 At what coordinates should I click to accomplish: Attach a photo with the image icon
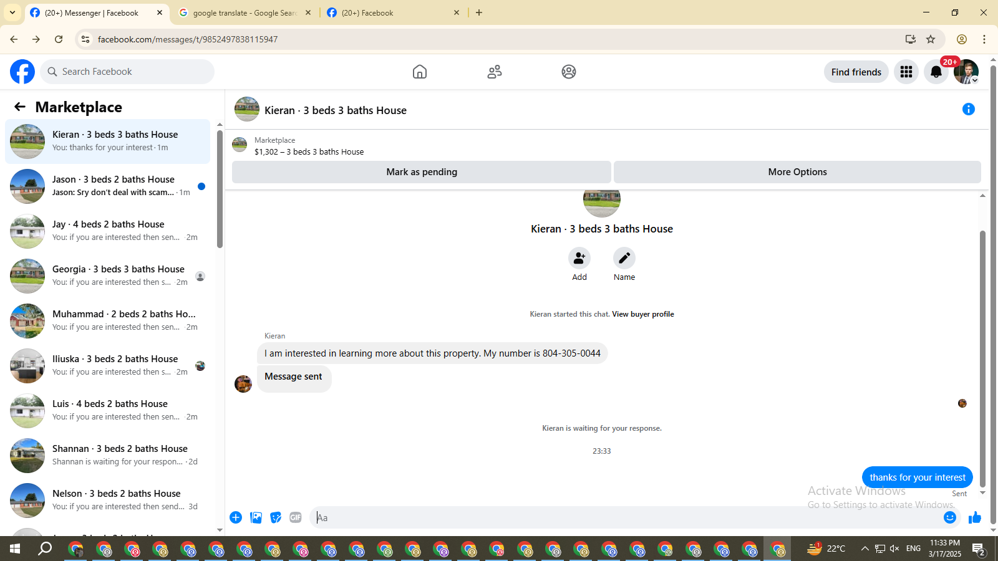(x=256, y=517)
